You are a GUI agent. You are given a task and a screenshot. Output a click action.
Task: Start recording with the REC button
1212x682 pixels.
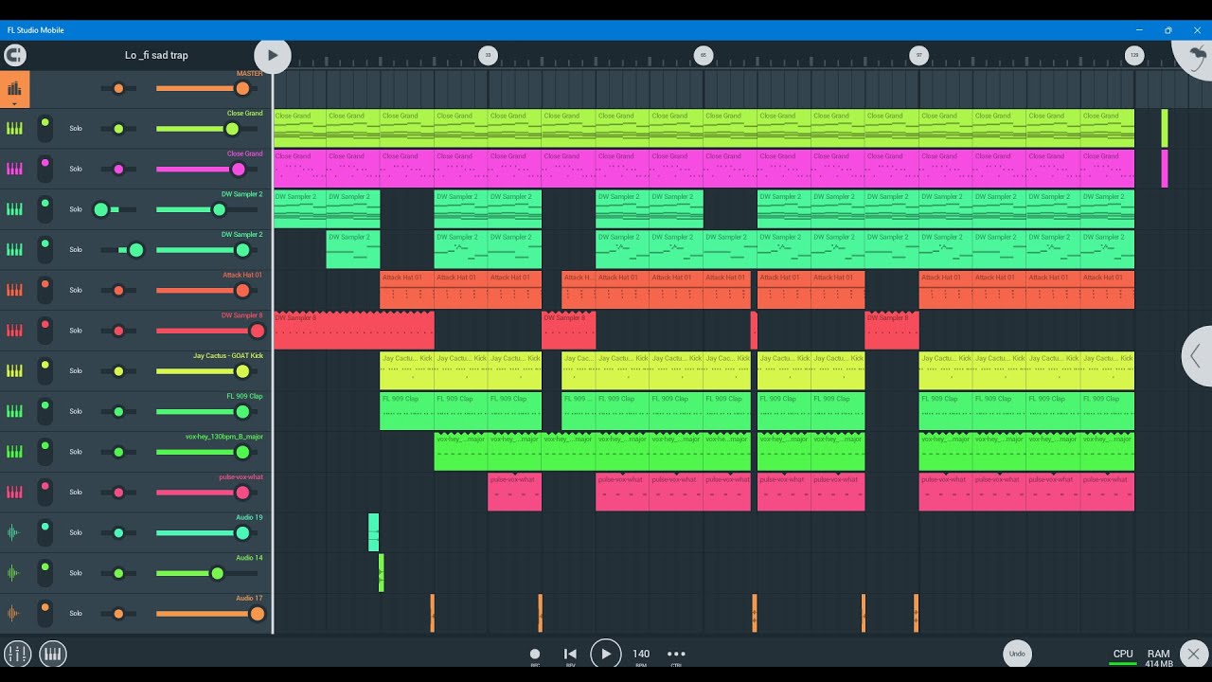(x=535, y=655)
